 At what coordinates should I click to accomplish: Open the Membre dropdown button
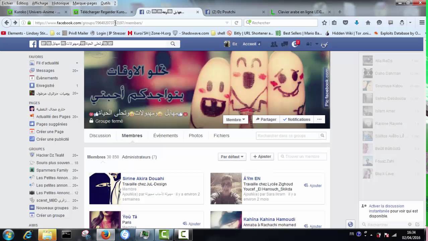point(235,119)
